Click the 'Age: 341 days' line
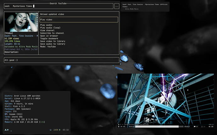This screenshot has height=135, width=217. (x=12, y=101)
